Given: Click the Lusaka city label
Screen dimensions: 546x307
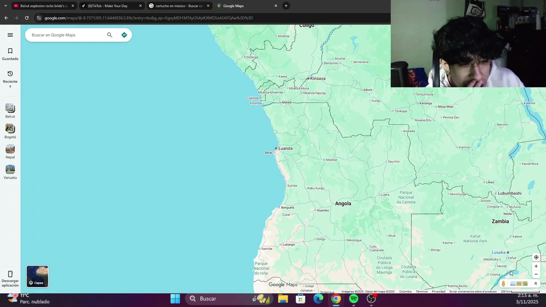Looking at the screenshot, I should 498,252.
